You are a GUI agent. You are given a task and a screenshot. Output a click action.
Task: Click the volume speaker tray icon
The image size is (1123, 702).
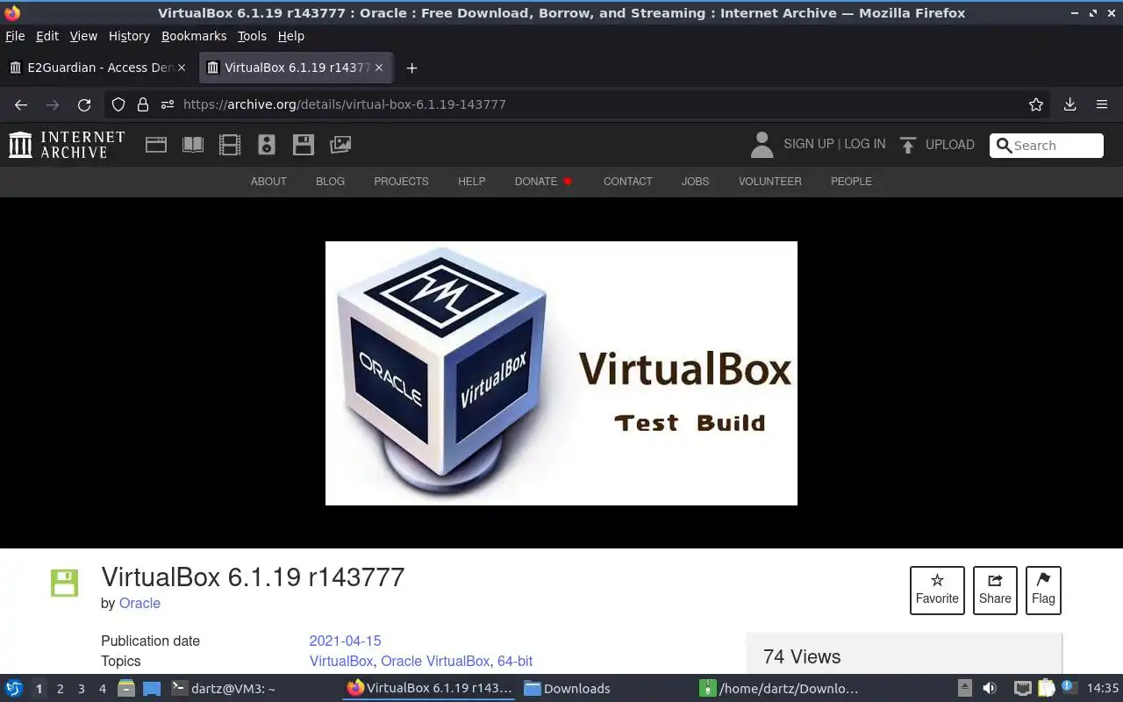990,688
